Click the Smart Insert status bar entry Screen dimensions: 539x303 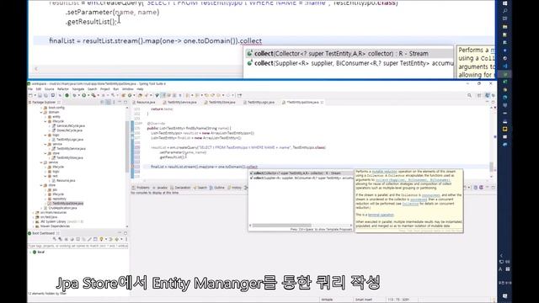click(x=364, y=300)
